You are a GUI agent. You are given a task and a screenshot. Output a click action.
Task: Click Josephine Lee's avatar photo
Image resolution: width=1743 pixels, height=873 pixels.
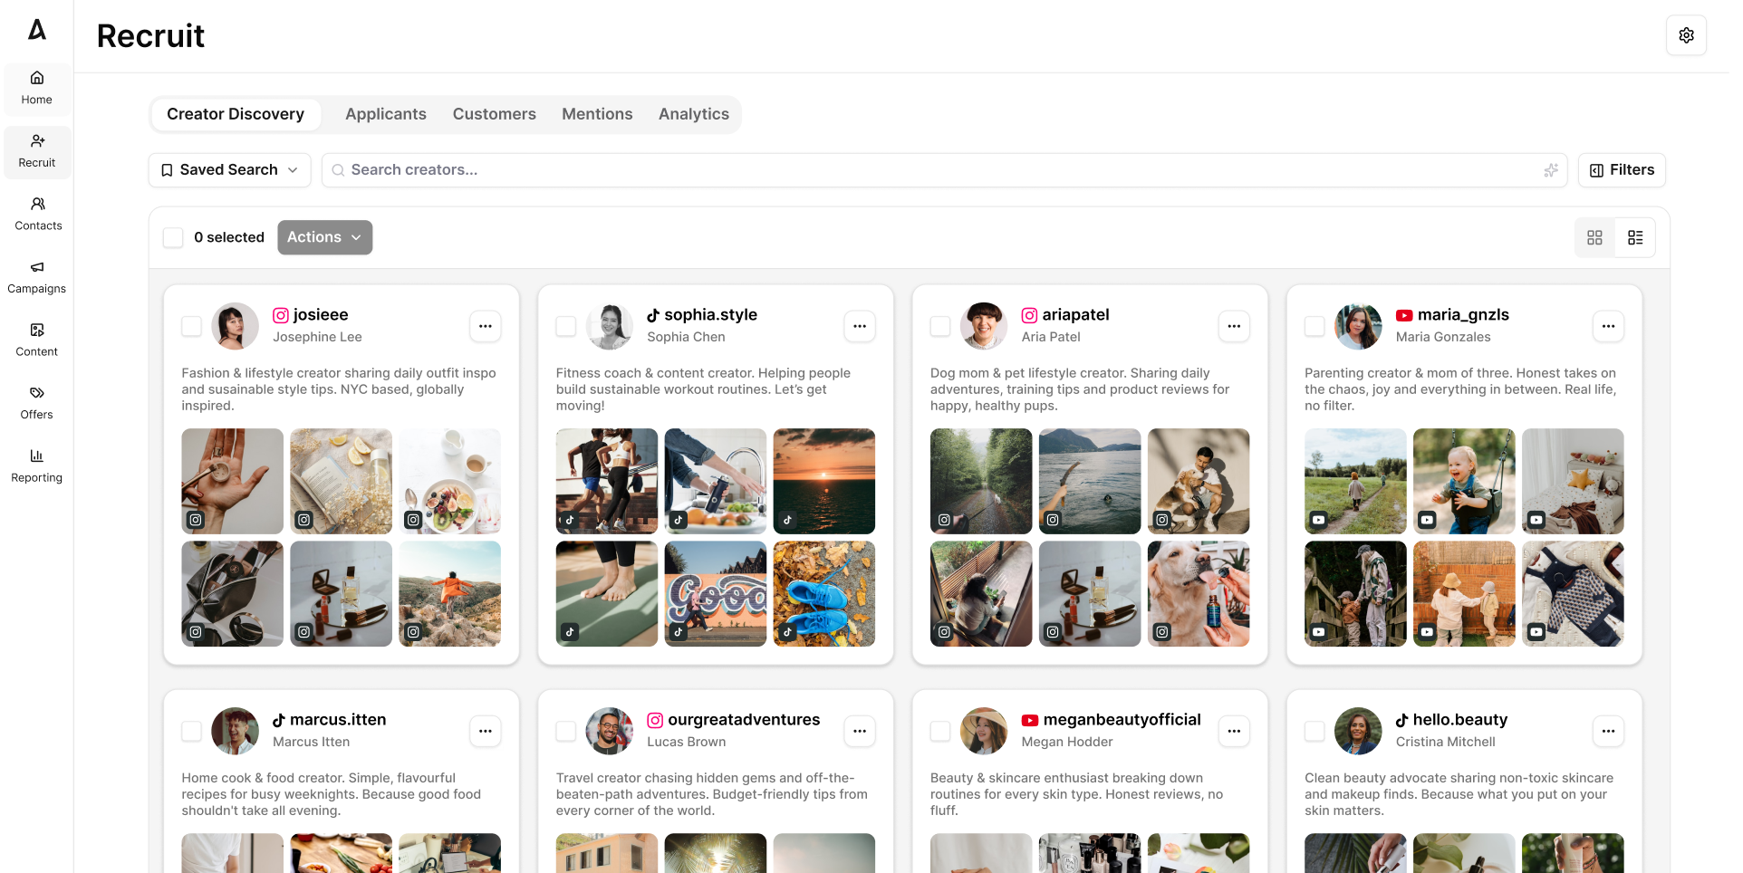[x=235, y=326]
